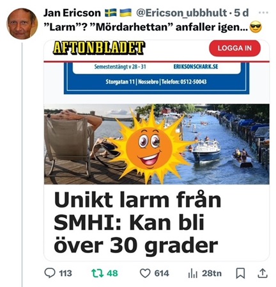This screenshot has height=287, width=276.
Task: Open the three-dot more options menu
Action: 263,13
